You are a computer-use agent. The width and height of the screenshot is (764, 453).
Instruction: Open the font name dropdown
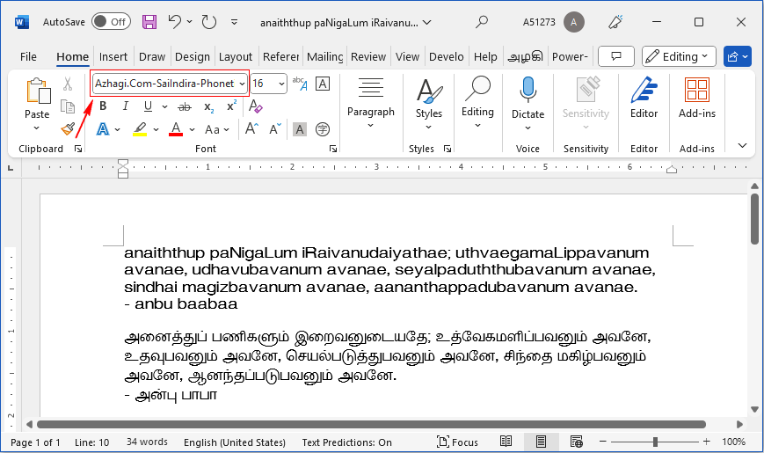pyautogui.click(x=242, y=84)
